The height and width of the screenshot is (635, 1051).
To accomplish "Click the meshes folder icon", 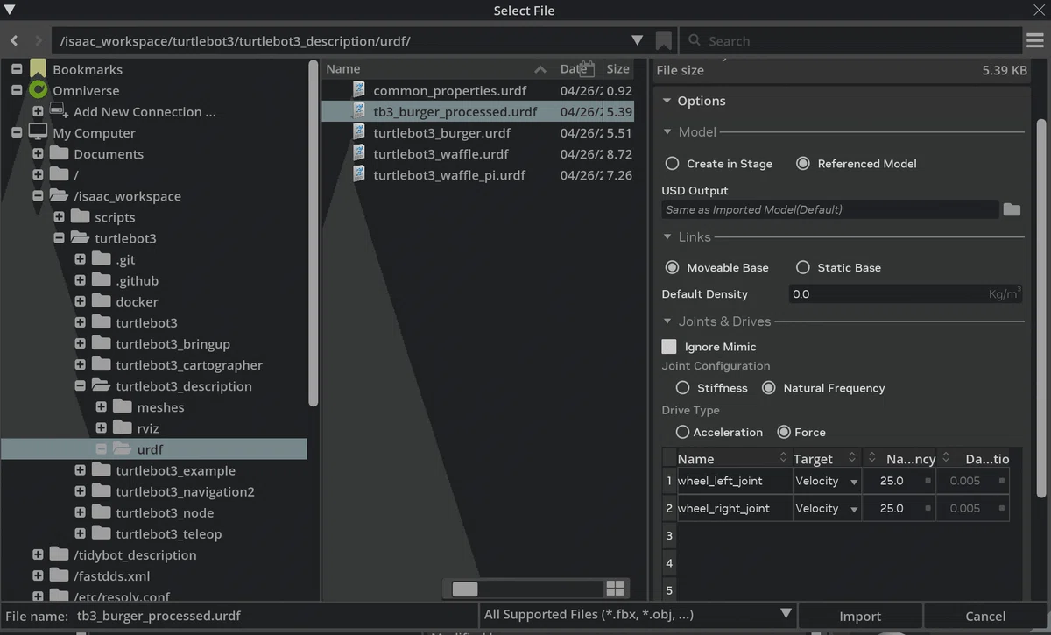I will pyautogui.click(x=122, y=406).
